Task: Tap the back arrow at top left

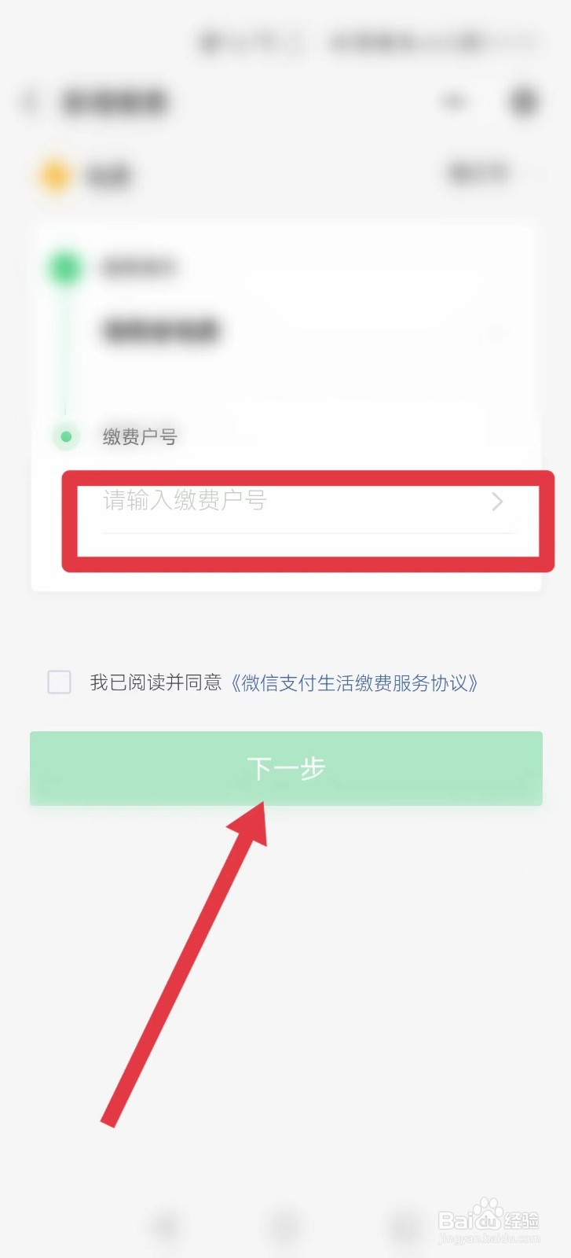Action: click(x=31, y=102)
